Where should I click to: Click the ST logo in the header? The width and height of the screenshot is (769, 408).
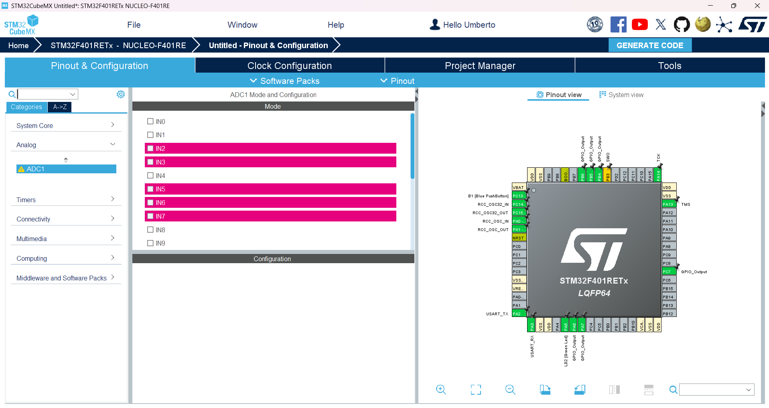tap(752, 25)
